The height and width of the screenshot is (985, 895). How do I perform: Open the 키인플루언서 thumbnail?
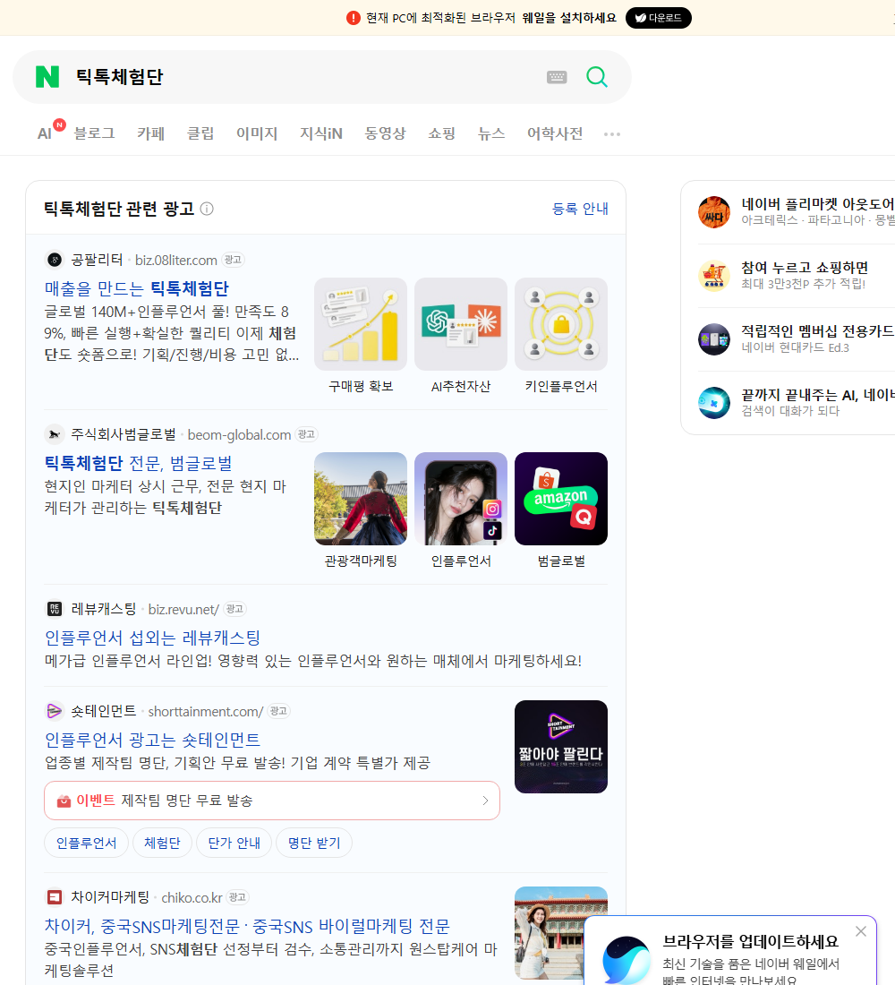click(561, 324)
